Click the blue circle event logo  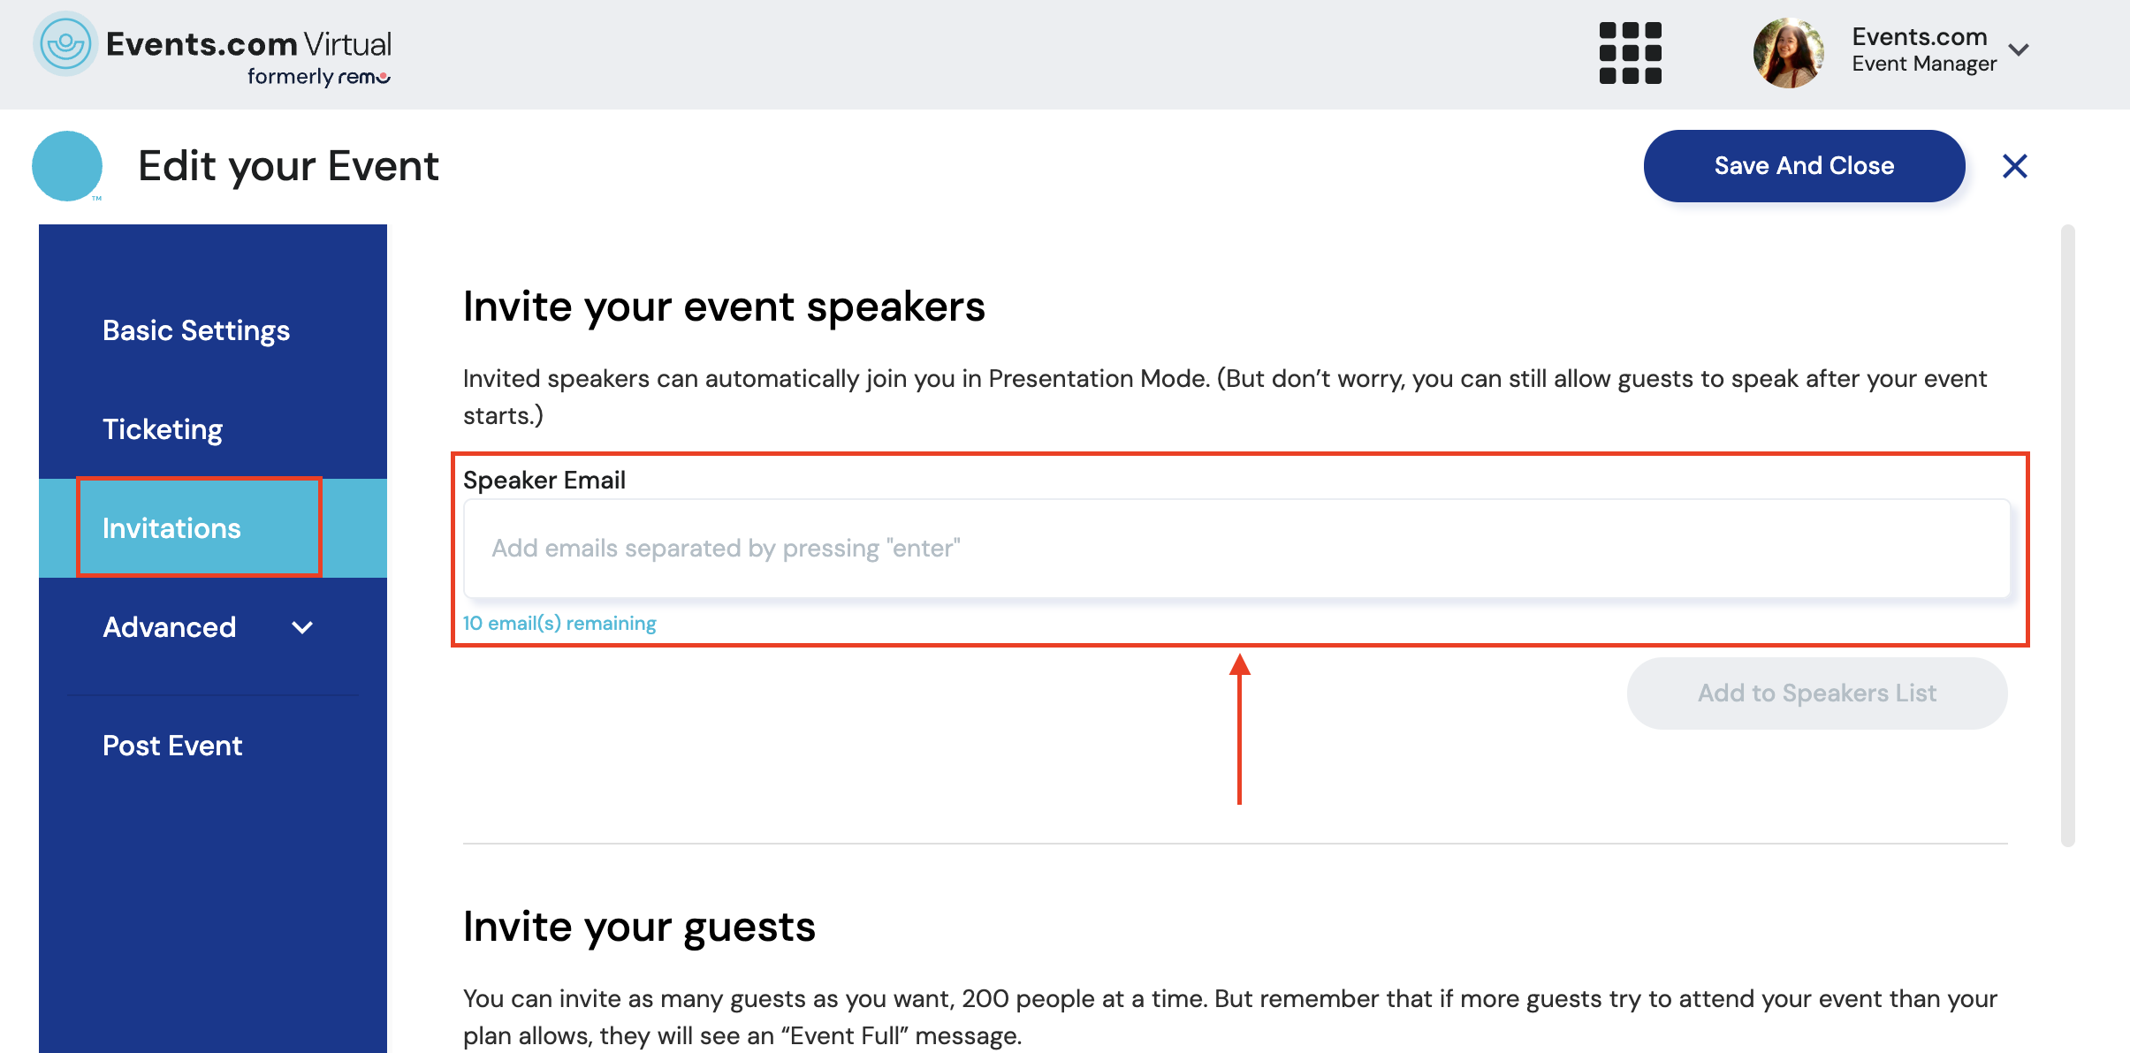coord(67,166)
